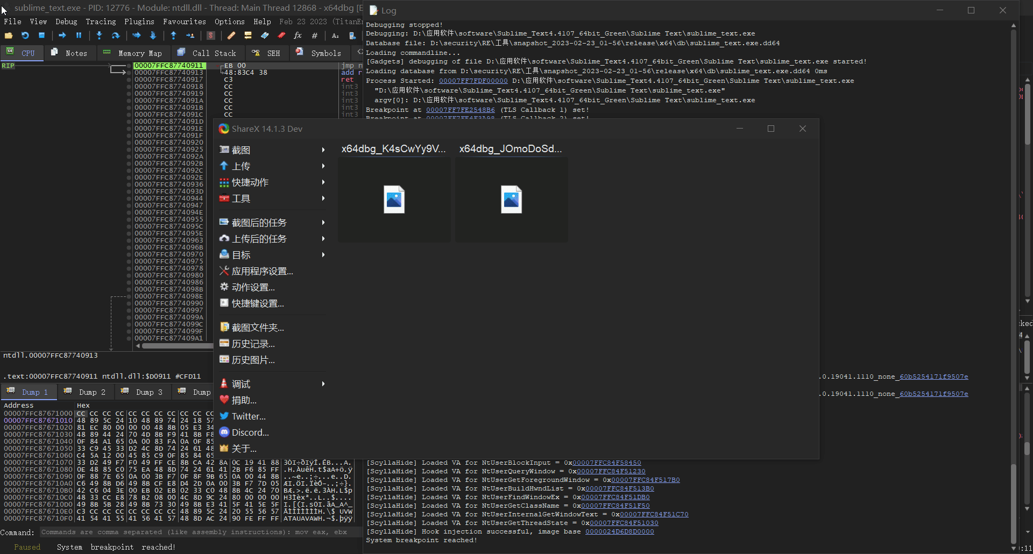Switch to the Call Stack tab
Viewport: 1033px width, 554px height.
coord(208,53)
